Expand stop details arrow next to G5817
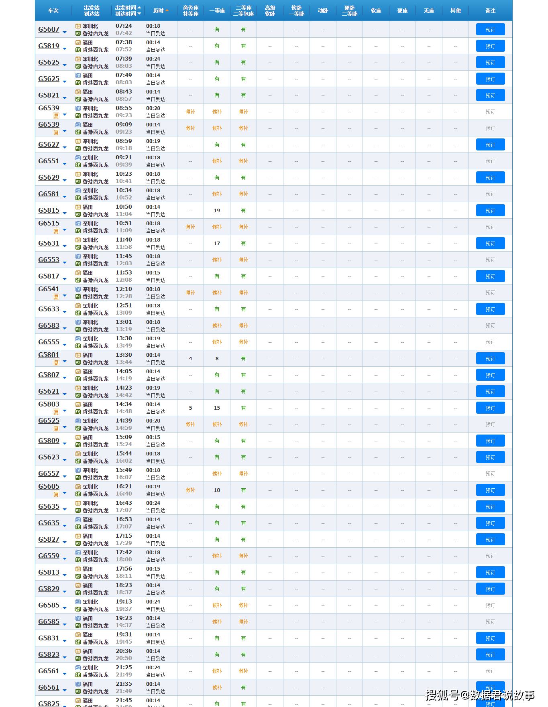 pyautogui.click(x=65, y=279)
